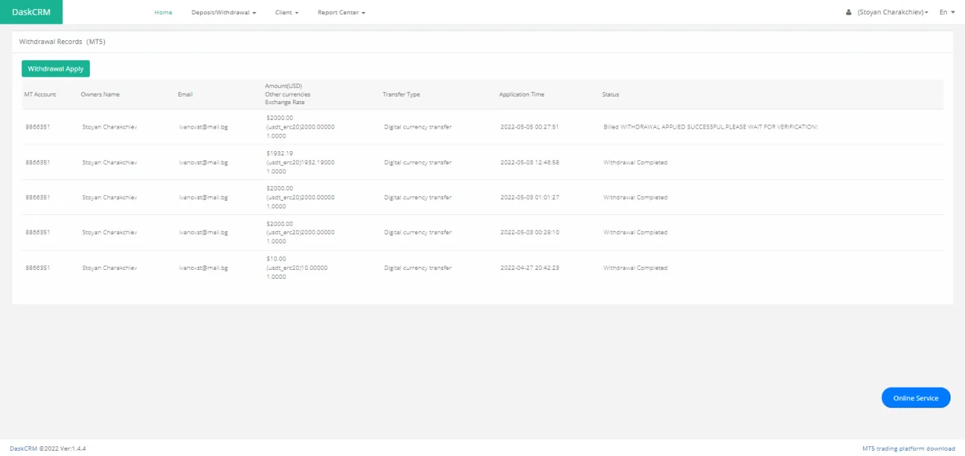
Task: Click the Application Time column header
Action: (x=521, y=95)
